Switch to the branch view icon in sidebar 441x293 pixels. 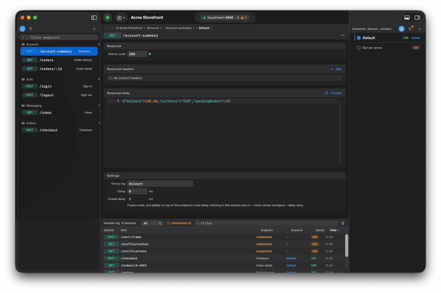(31, 29)
